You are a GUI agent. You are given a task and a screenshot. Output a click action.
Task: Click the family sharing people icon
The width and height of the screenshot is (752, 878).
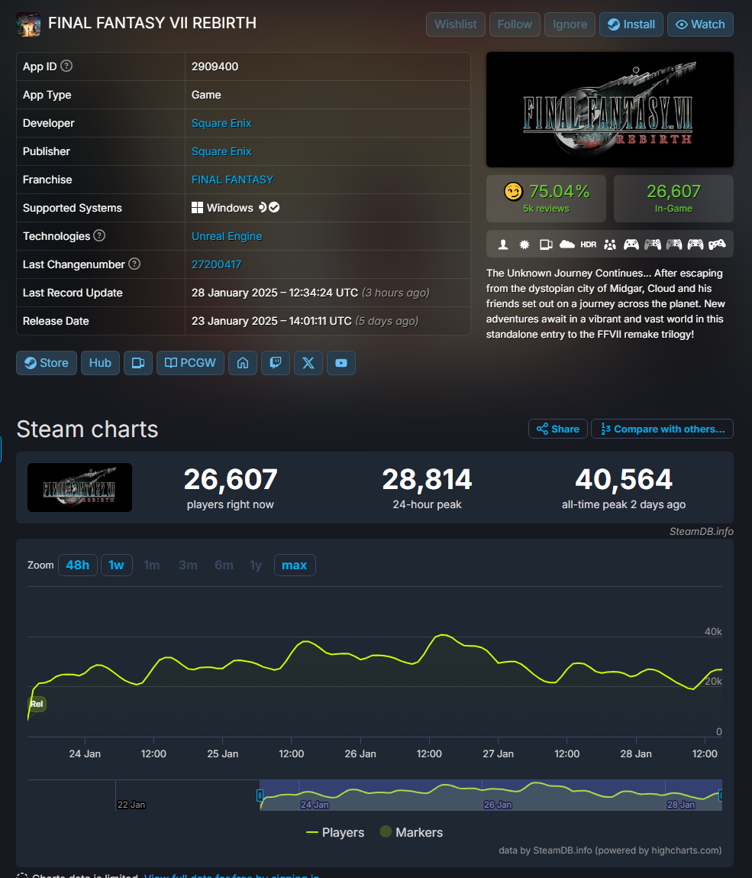[610, 244]
